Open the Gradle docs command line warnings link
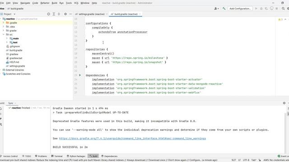This screenshot has width=289, height=162. (132, 139)
